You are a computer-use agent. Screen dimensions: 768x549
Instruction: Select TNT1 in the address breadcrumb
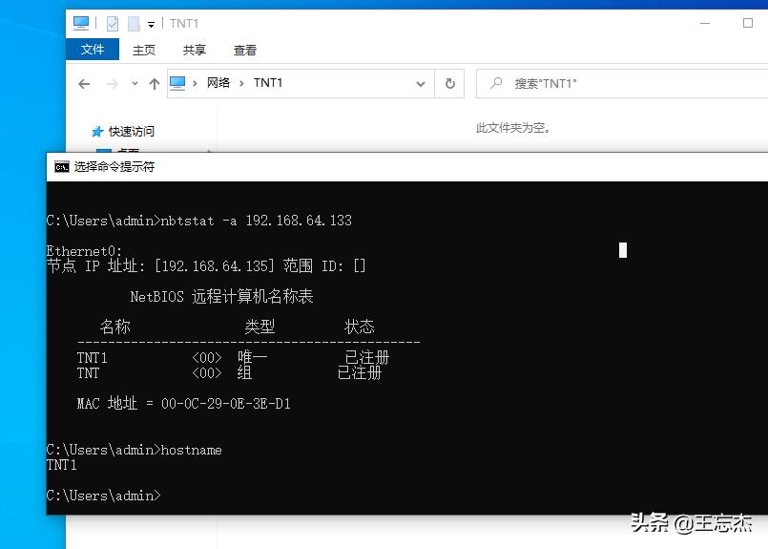click(x=268, y=83)
